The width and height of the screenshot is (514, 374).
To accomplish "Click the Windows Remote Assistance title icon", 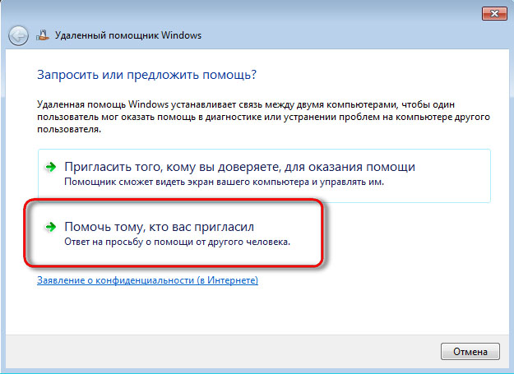I will click(x=43, y=35).
